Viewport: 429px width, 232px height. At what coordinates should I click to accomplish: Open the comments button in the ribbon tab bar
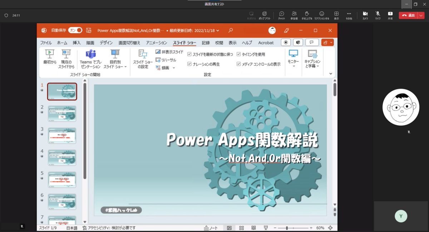pos(312,42)
